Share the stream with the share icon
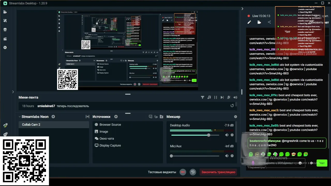Viewport: 331px width, 186px height. 269,22
